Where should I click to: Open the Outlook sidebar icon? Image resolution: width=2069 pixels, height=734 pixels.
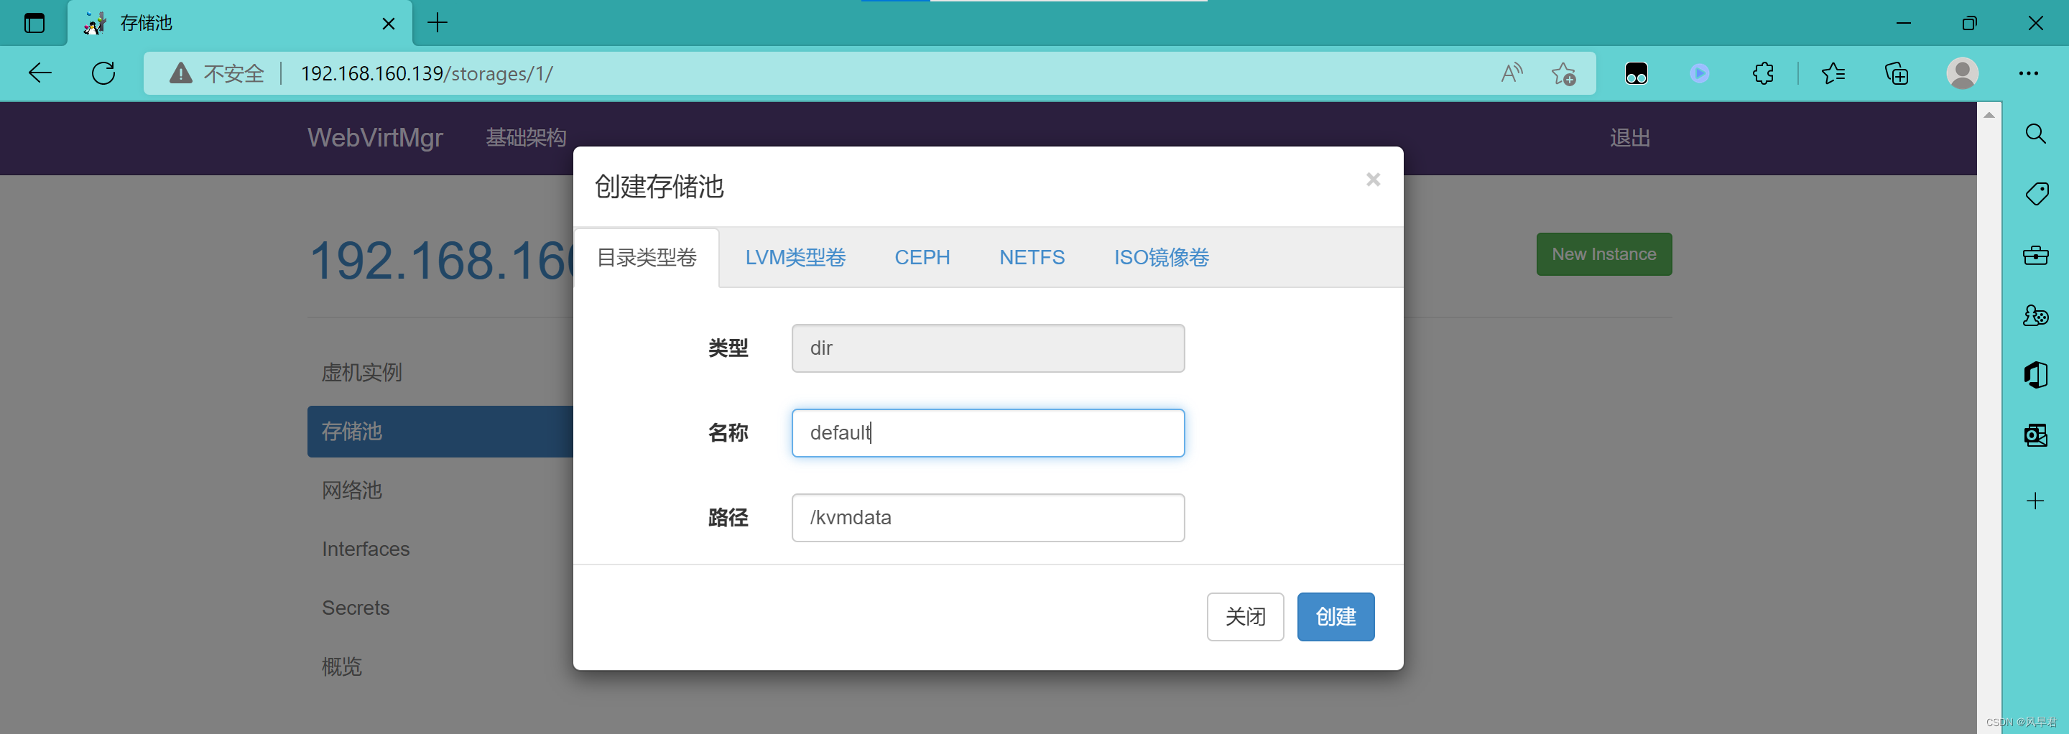[x=2035, y=436]
